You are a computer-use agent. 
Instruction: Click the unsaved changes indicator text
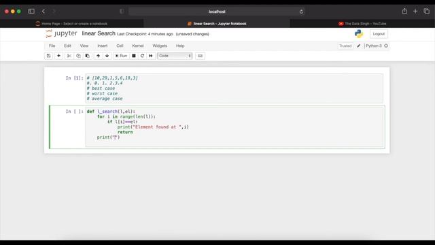192,34
